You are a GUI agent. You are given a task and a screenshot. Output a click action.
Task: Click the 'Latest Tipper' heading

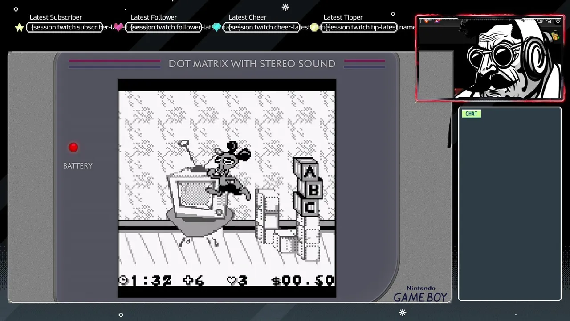(x=343, y=17)
